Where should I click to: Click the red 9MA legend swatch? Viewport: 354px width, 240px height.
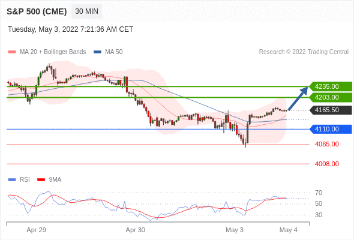tap(41, 180)
